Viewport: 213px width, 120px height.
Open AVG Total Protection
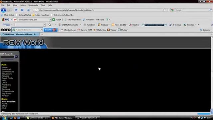pyautogui.click(x=73, y=20)
